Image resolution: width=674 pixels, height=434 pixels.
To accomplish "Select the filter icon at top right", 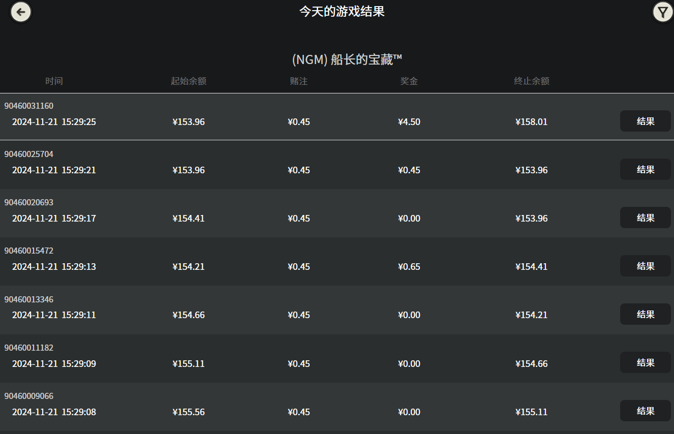I will click(662, 11).
